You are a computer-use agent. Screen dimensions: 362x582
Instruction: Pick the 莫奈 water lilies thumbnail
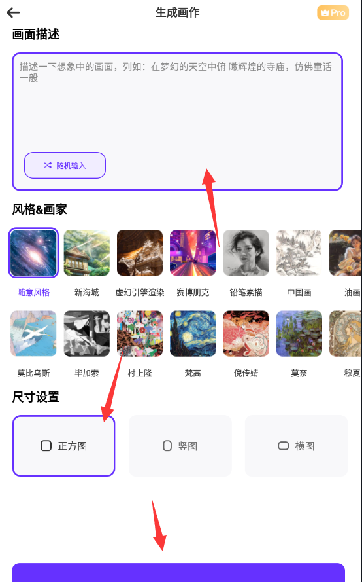click(299, 333)
